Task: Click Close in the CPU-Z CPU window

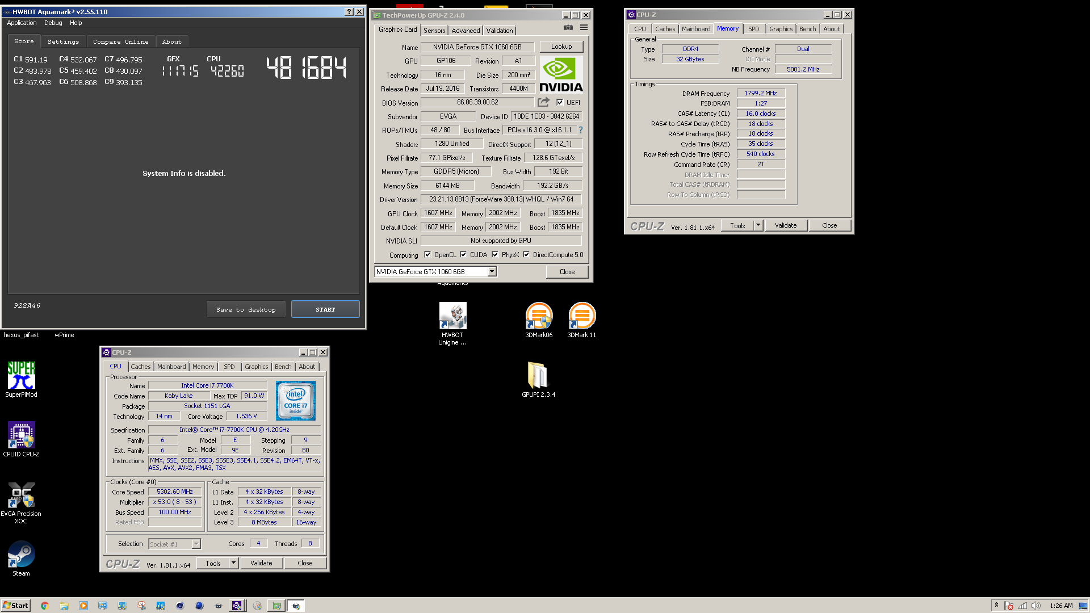Action: (305, 563)
